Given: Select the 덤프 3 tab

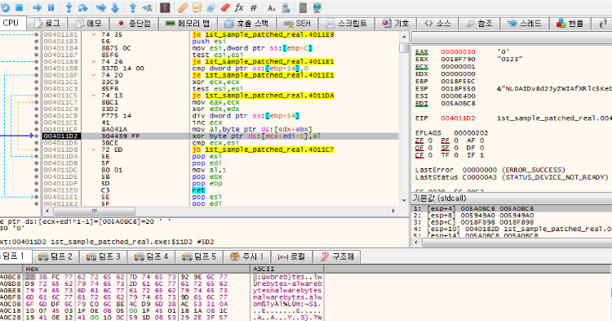Looking at the screenshot, I should 104,256.
